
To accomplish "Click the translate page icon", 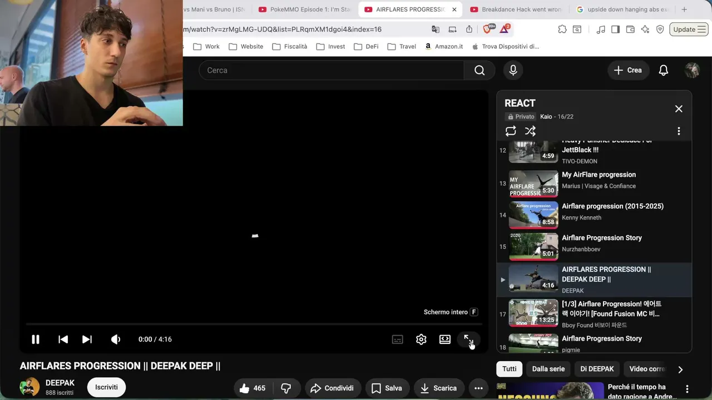I will tap(436, 29).
